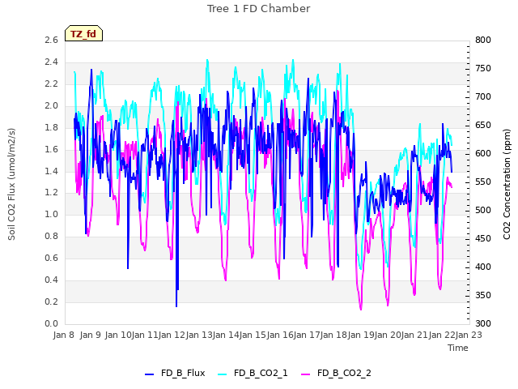The width and height of the screenshot is (518, 389).
Task: Click the '2.0' left axis value
Action: coord(51,106)
